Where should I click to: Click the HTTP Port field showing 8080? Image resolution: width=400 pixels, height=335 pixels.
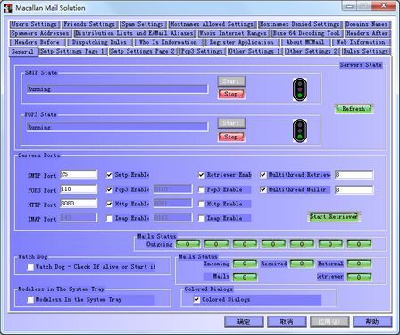(79, 204)
